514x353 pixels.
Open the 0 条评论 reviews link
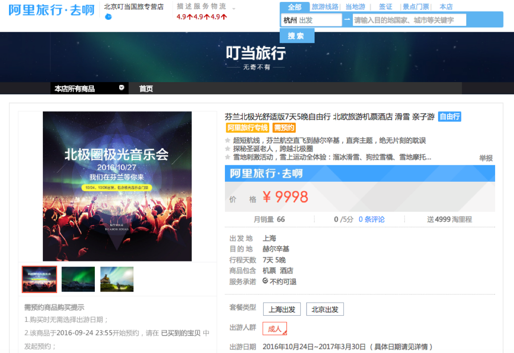[371, 219]
